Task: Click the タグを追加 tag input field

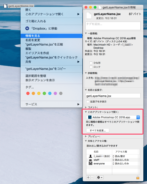Action: click(x=113, y=26)
